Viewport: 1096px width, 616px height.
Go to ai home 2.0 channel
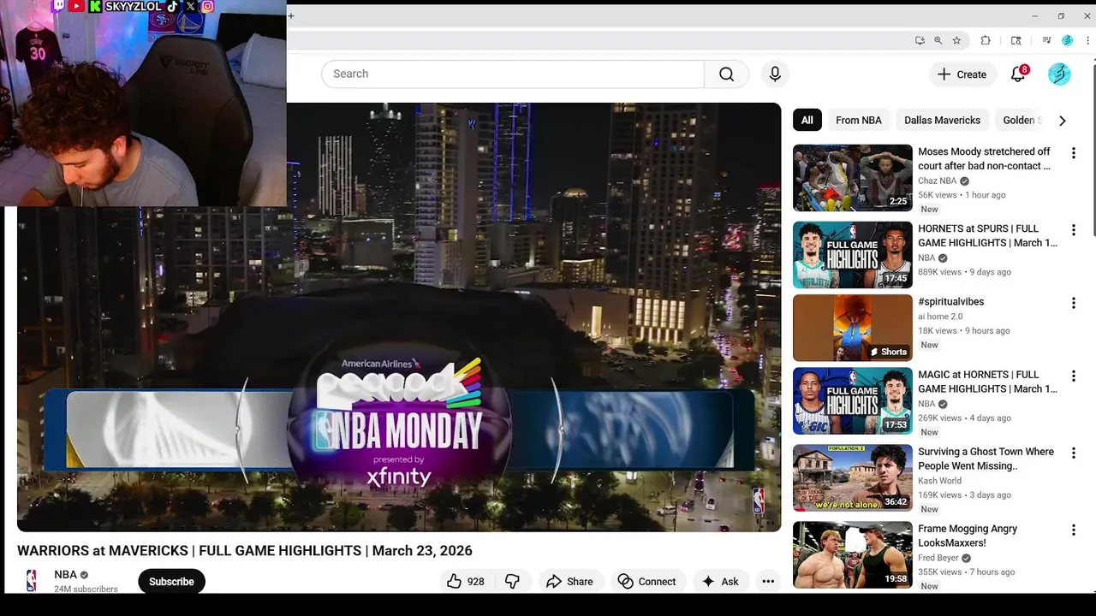click(940, 317)
